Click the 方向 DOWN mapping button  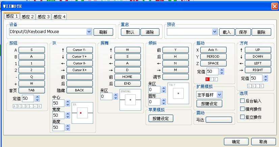point(258,57)
